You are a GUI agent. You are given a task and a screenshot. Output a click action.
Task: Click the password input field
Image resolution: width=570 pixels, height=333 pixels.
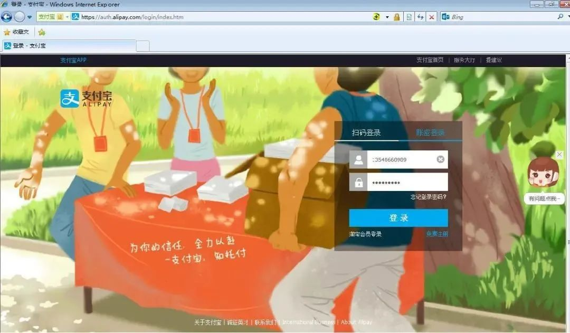[406, 182]
